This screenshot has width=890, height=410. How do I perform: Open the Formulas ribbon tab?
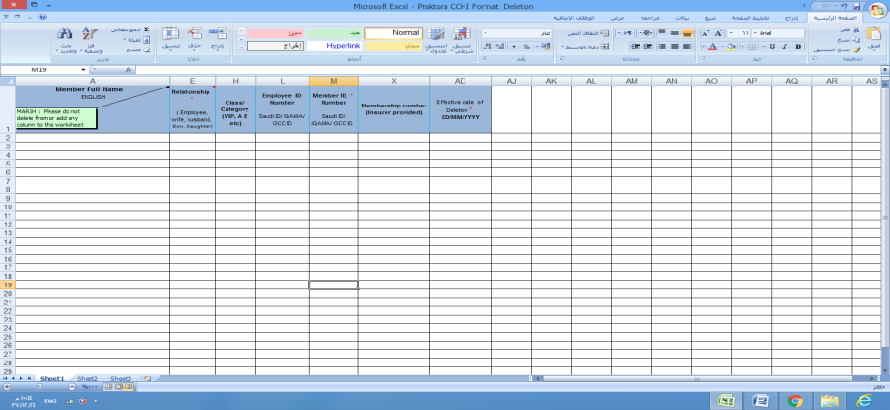pyautogui.click(x=711, y=17)
